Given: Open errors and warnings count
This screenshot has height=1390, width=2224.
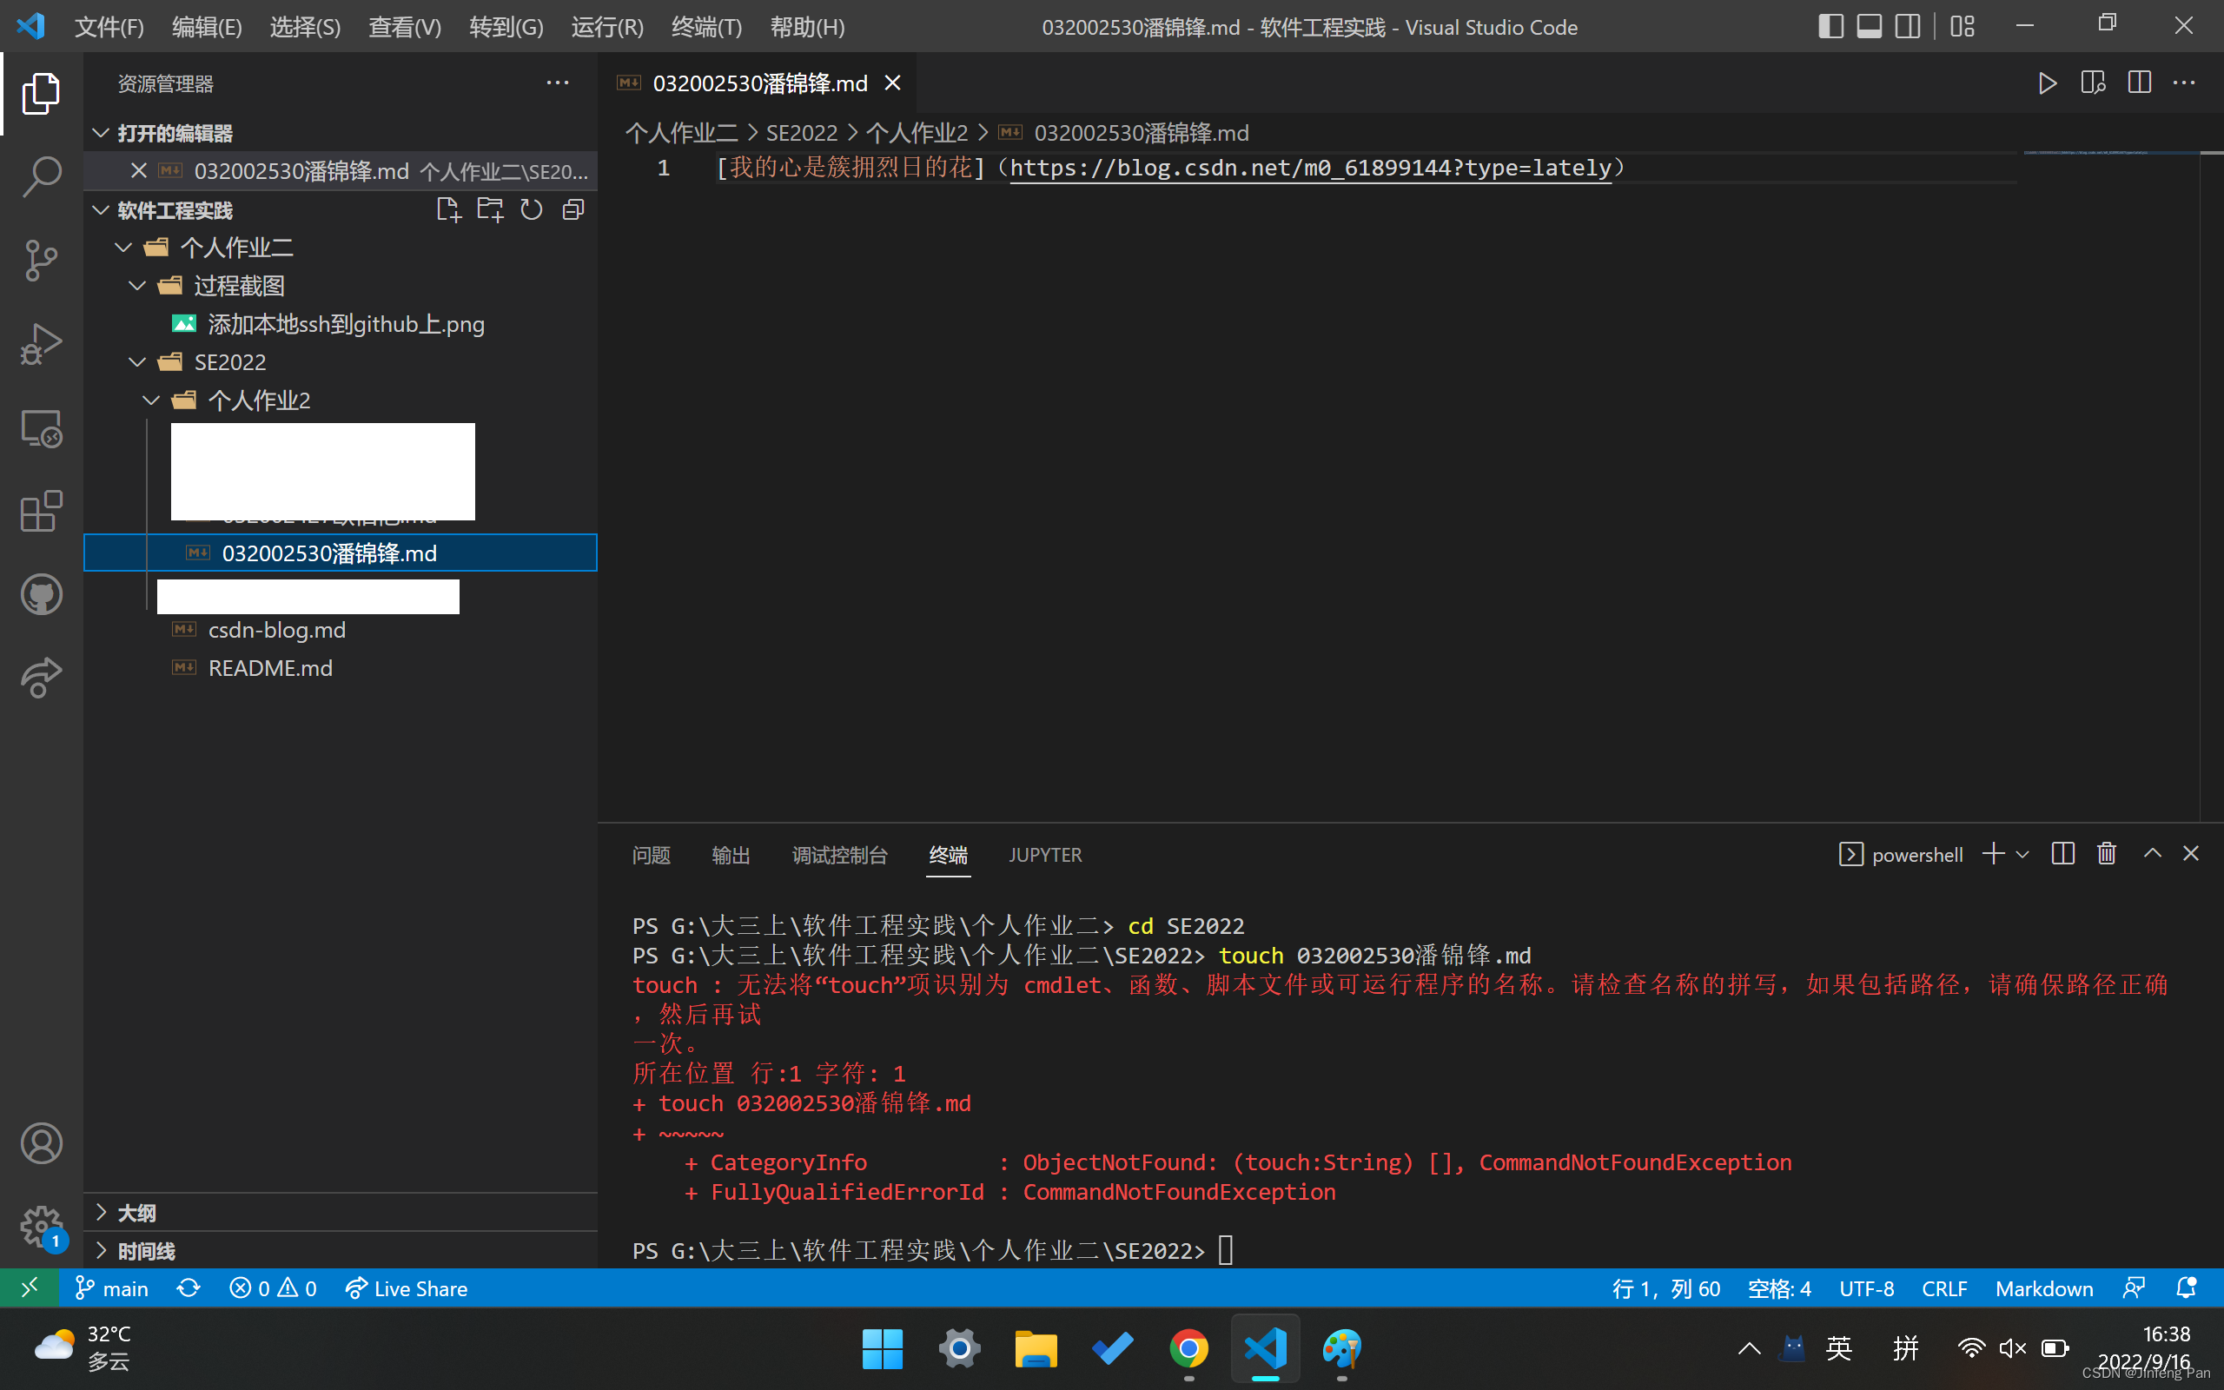Looking at the screenshot, I should click(273, 1288).
